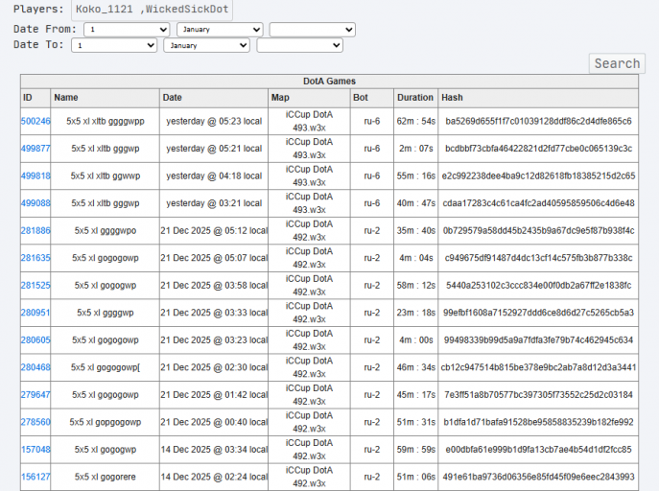Open game ID 280951 link
The image size is (659, 491).
tap(35, 313)
